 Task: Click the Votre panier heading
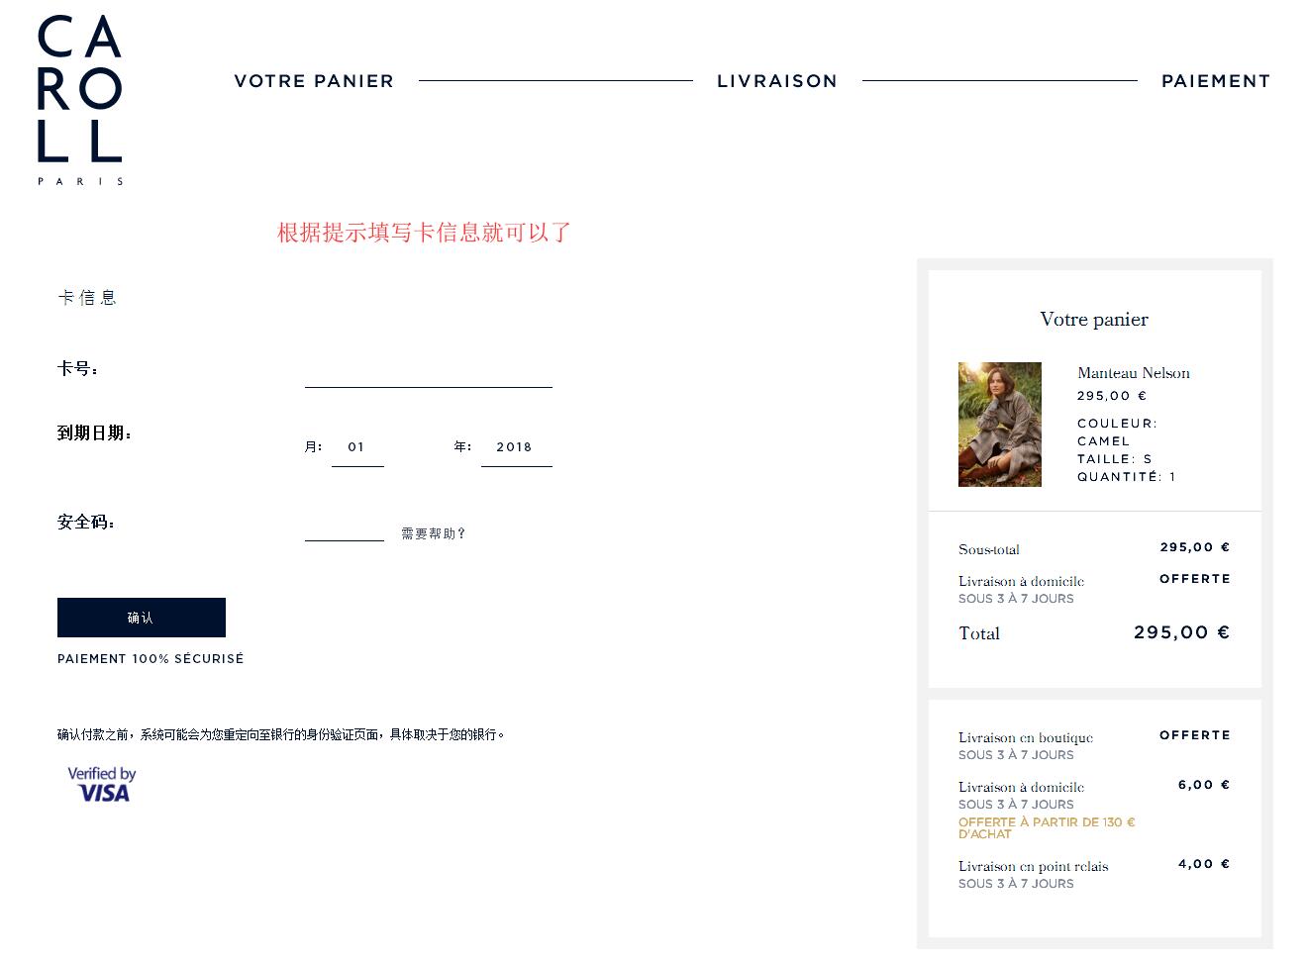pyautogui.click(x=1094, y=320)
